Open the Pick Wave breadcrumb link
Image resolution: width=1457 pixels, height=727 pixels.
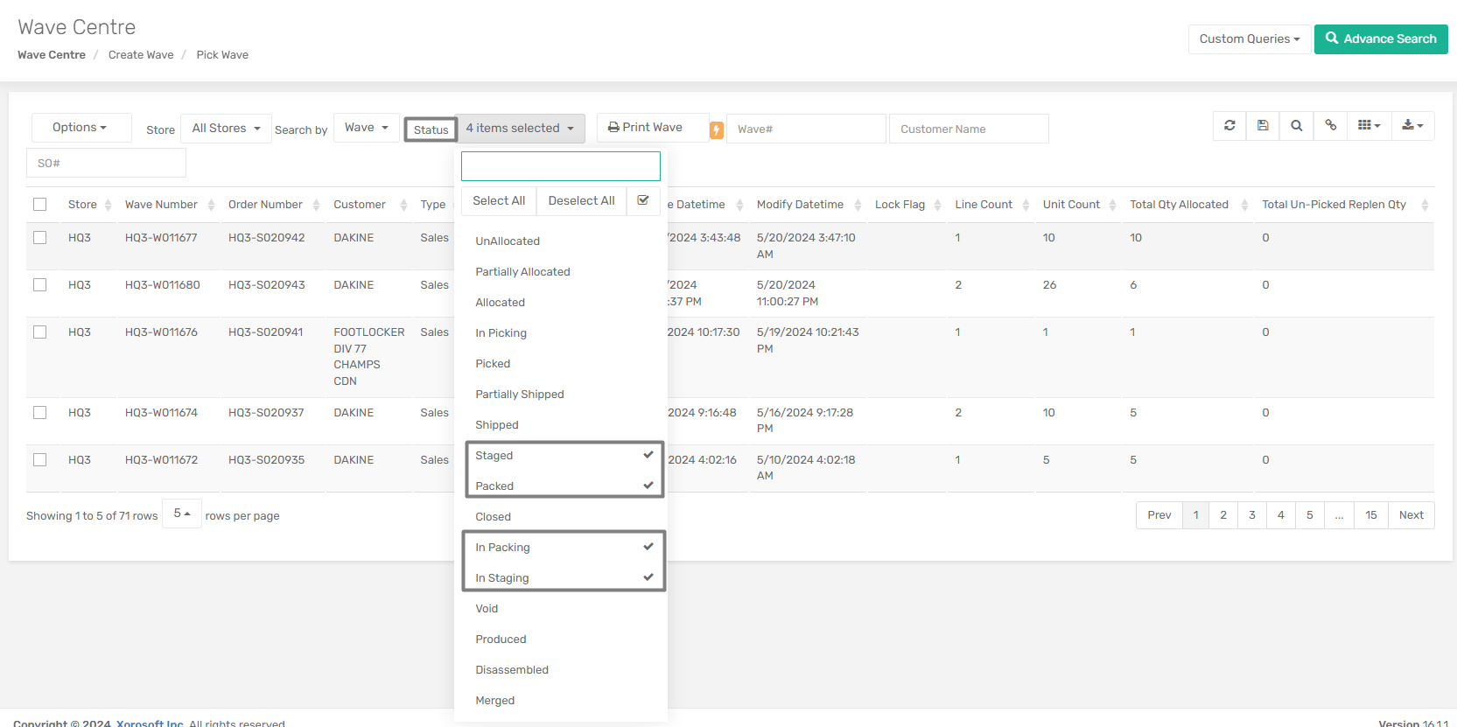222,54
